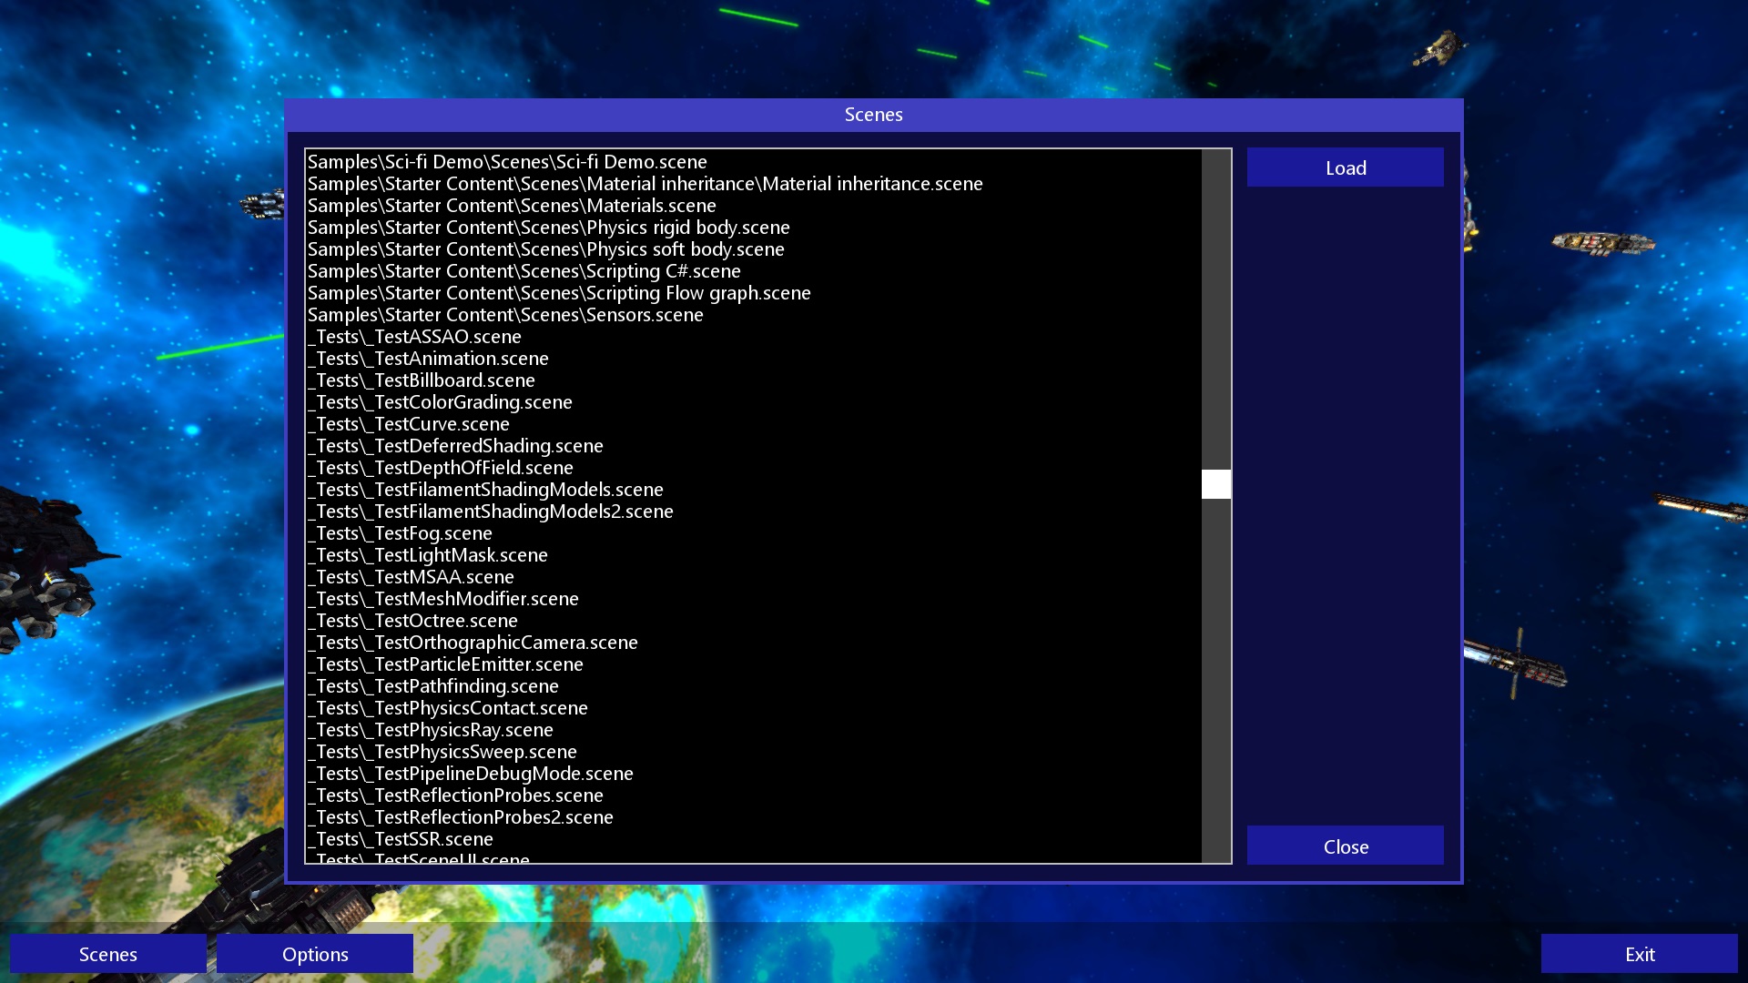Select Physics soft body.scene entry
Viewport: 1748px width, 983px height.
point(545,249)
